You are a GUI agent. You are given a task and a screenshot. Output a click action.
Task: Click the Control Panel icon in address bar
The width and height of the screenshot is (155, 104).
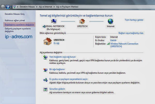(14, 7)
